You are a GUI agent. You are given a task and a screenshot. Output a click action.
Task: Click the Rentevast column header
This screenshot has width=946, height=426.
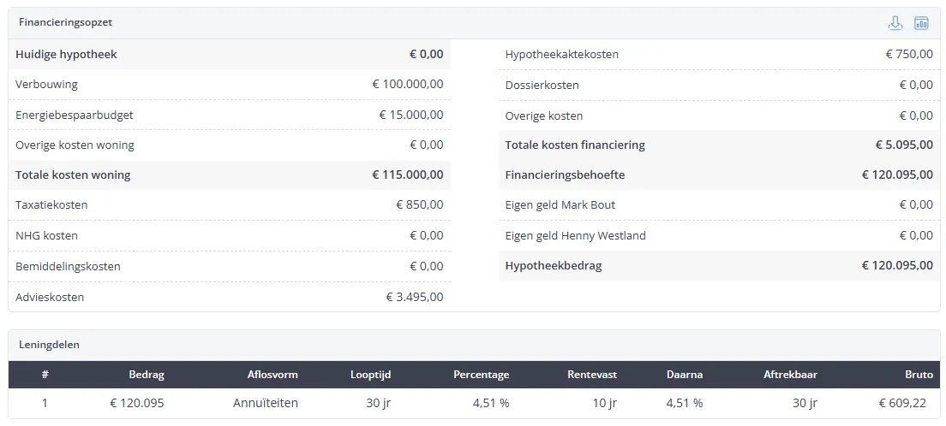pyautogui.click(x=592, y=375)
